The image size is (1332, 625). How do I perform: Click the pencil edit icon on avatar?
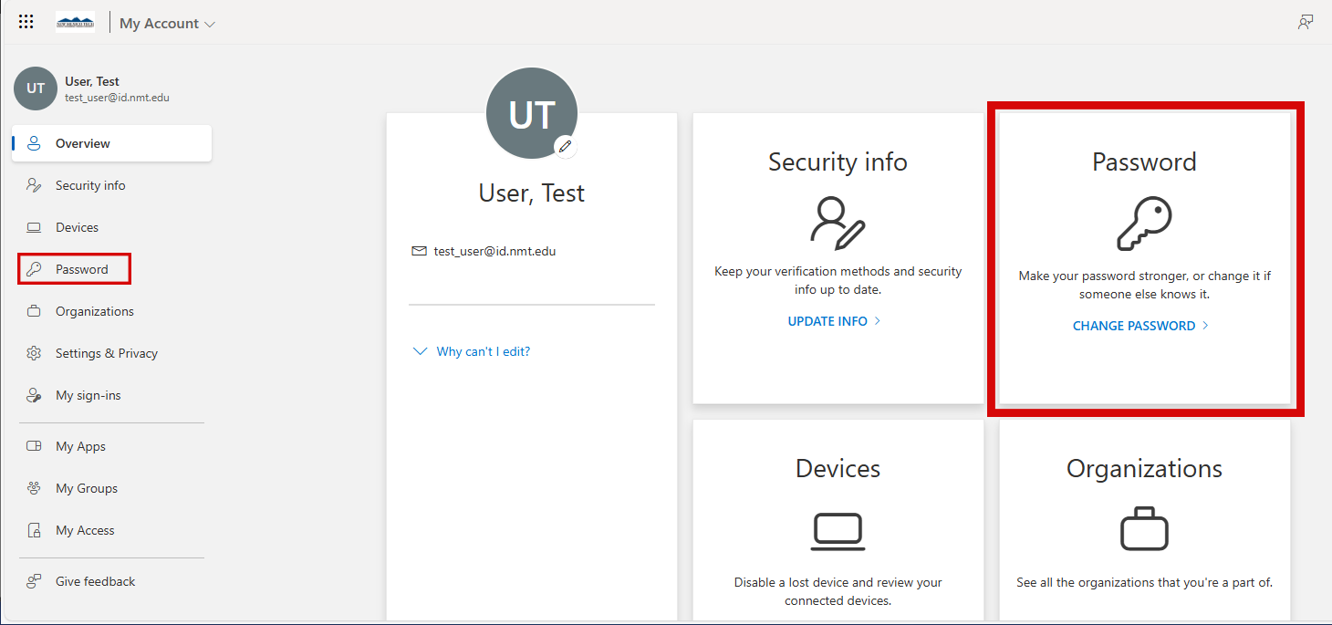click(566, 146)
